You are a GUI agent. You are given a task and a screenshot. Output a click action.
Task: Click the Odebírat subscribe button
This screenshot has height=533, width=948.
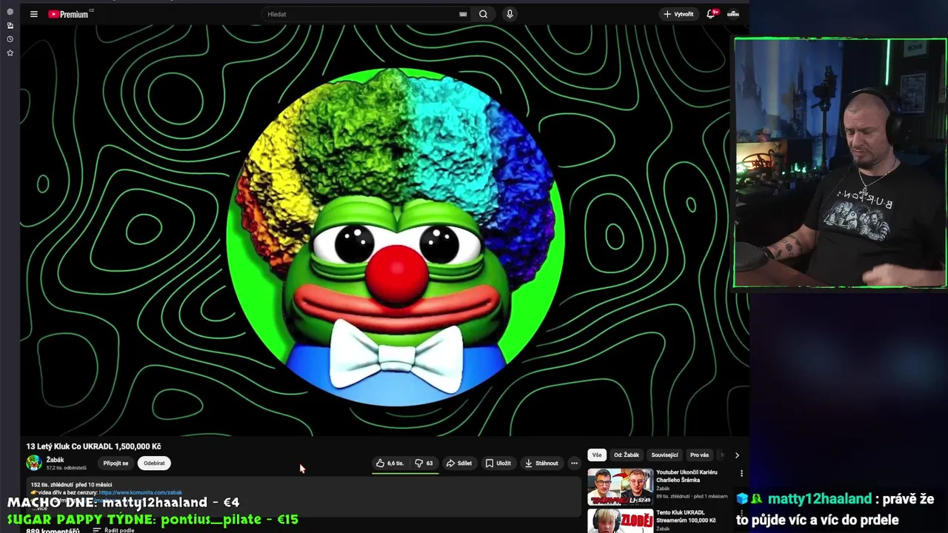point(154,463)
